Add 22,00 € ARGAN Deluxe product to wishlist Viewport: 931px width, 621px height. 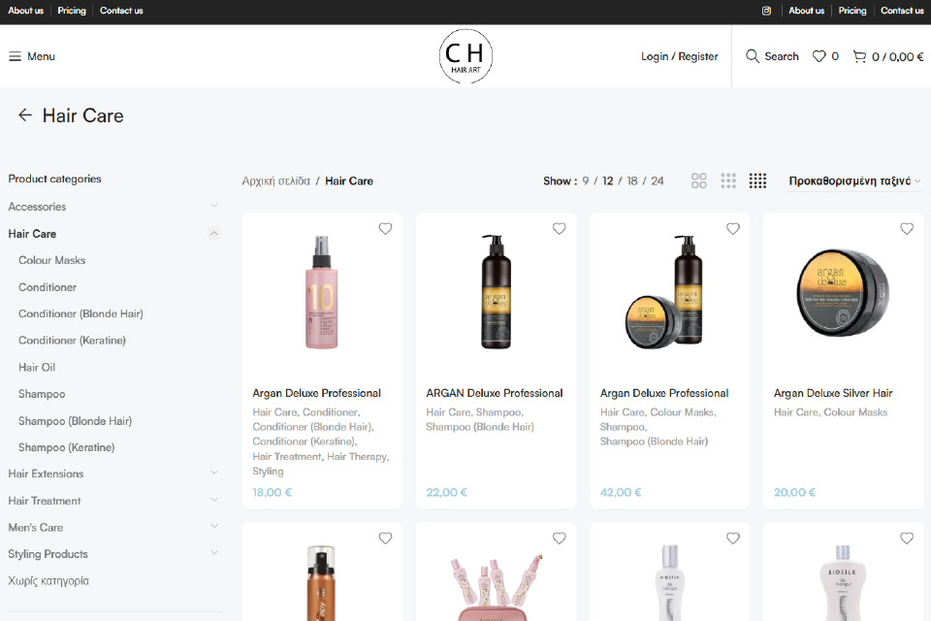(x=560, y=229)
